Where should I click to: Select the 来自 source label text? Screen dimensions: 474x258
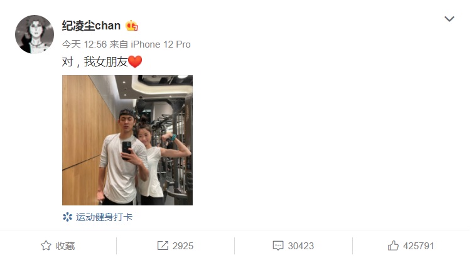point(119,44)
